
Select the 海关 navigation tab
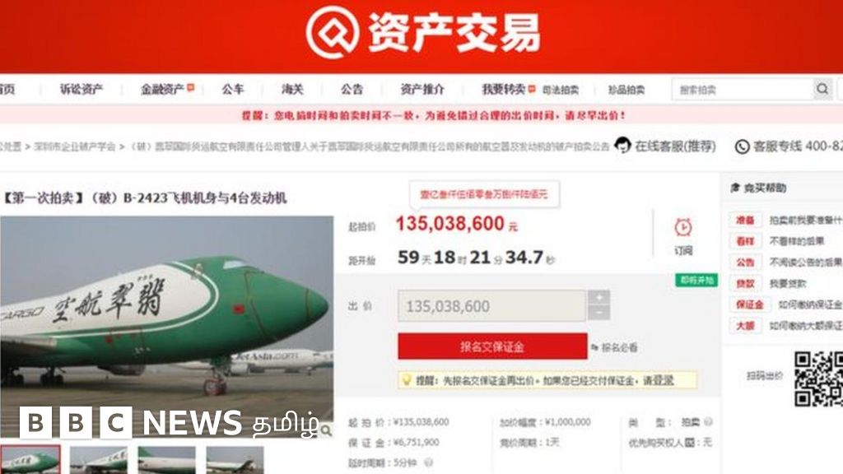[292, 89]
